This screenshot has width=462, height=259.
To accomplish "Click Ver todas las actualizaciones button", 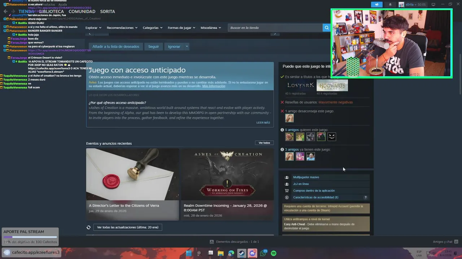I will [x=128, y=227].
